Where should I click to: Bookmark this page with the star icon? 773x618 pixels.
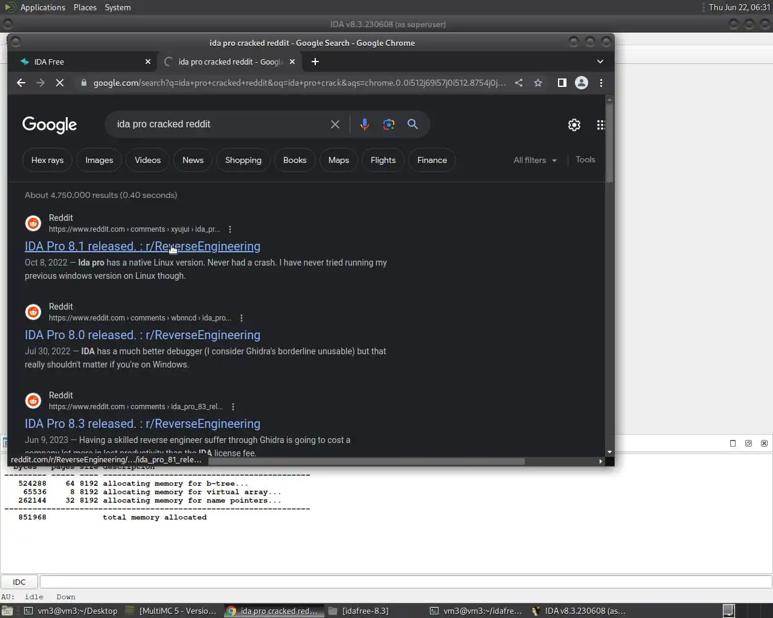[x=538, y=83]
